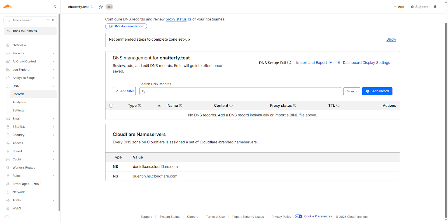Click Back to Domains
448x222 pixels.
tap(30, 31)
